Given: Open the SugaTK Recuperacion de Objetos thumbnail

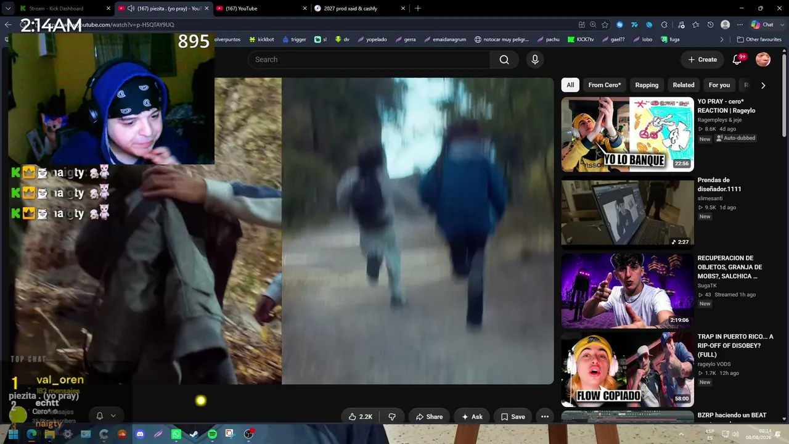Looking at the screenshot, I should [x=628, y=291].
